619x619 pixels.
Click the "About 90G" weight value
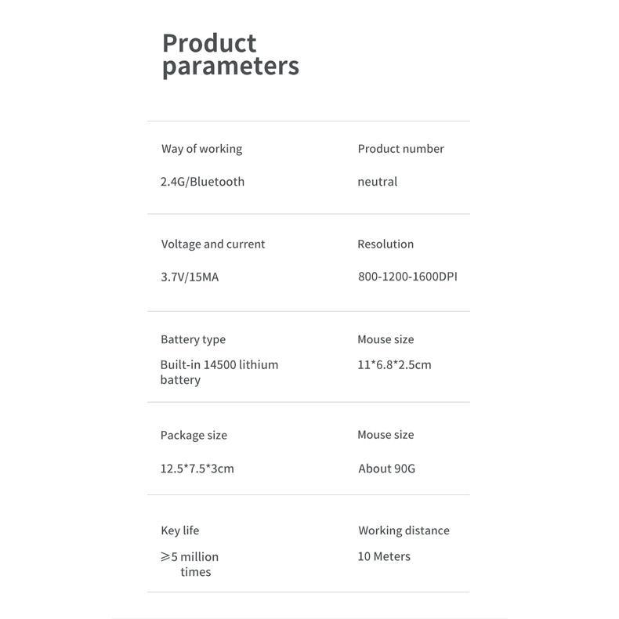point(386,469)
